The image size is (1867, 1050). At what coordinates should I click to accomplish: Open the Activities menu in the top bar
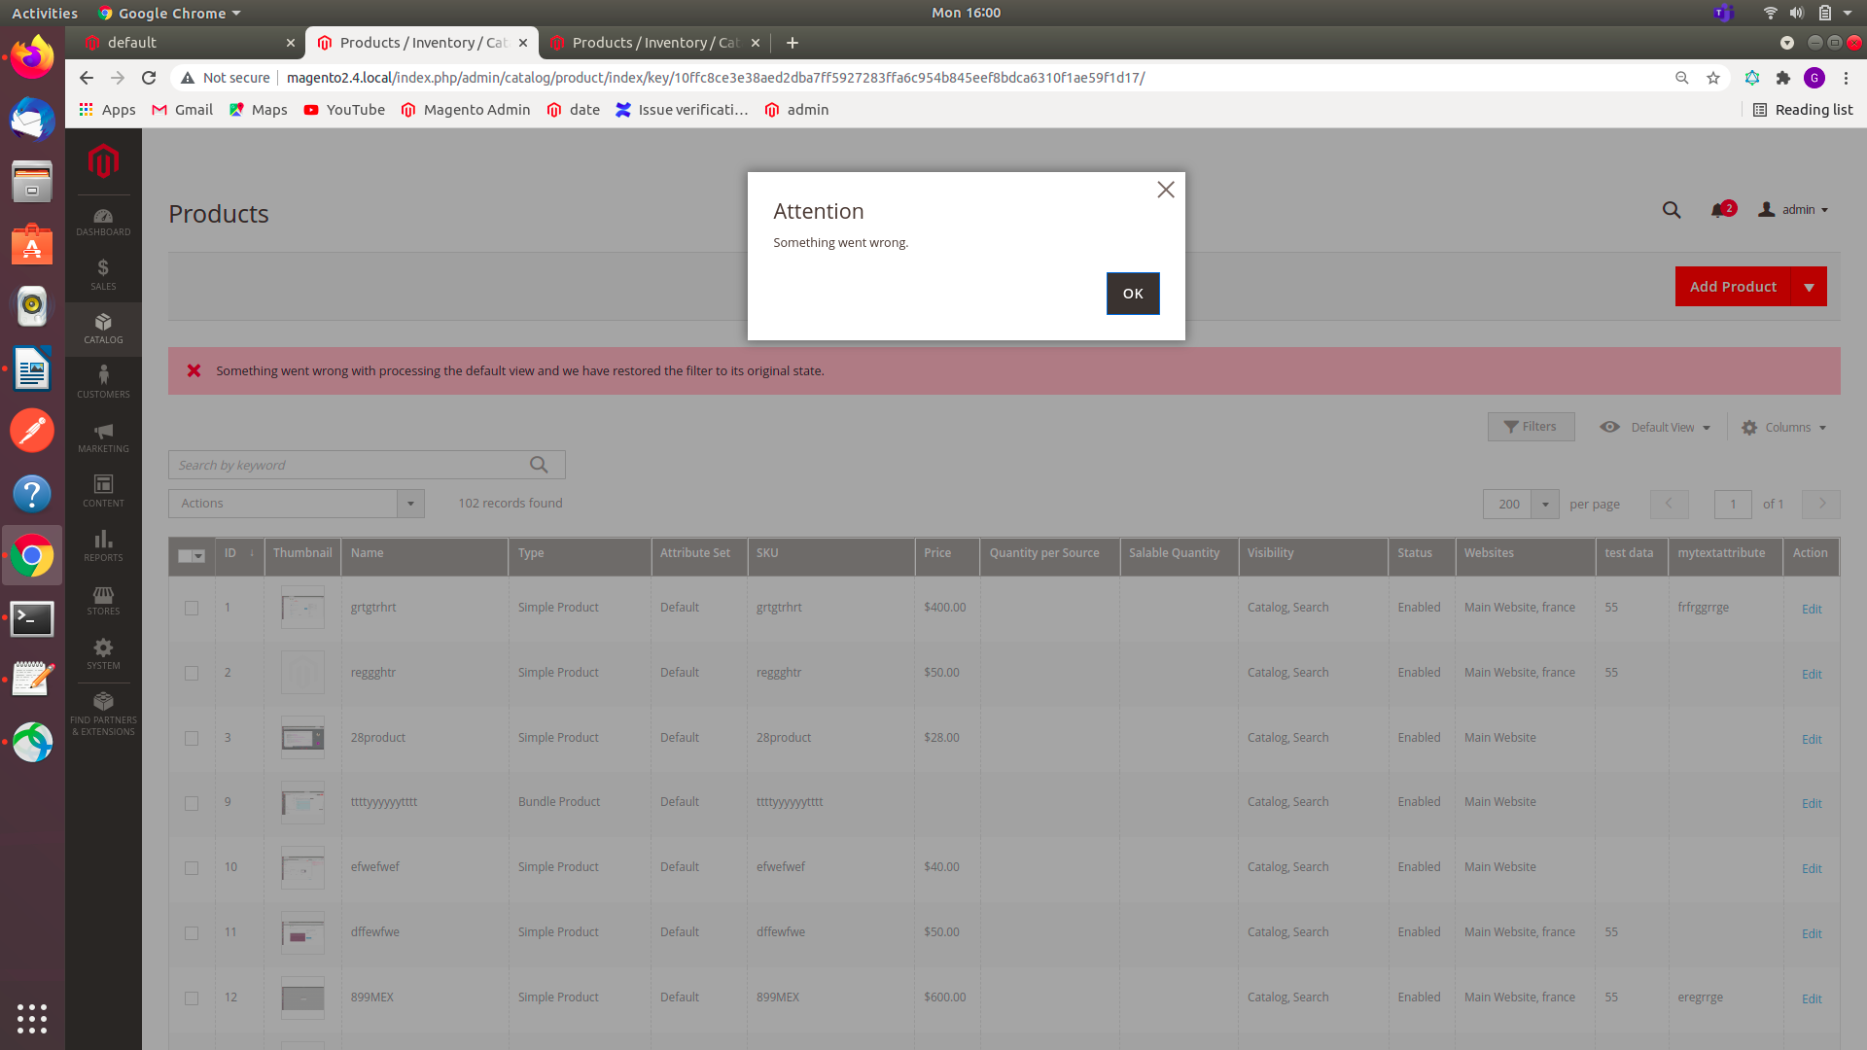[x=45, y=13]
